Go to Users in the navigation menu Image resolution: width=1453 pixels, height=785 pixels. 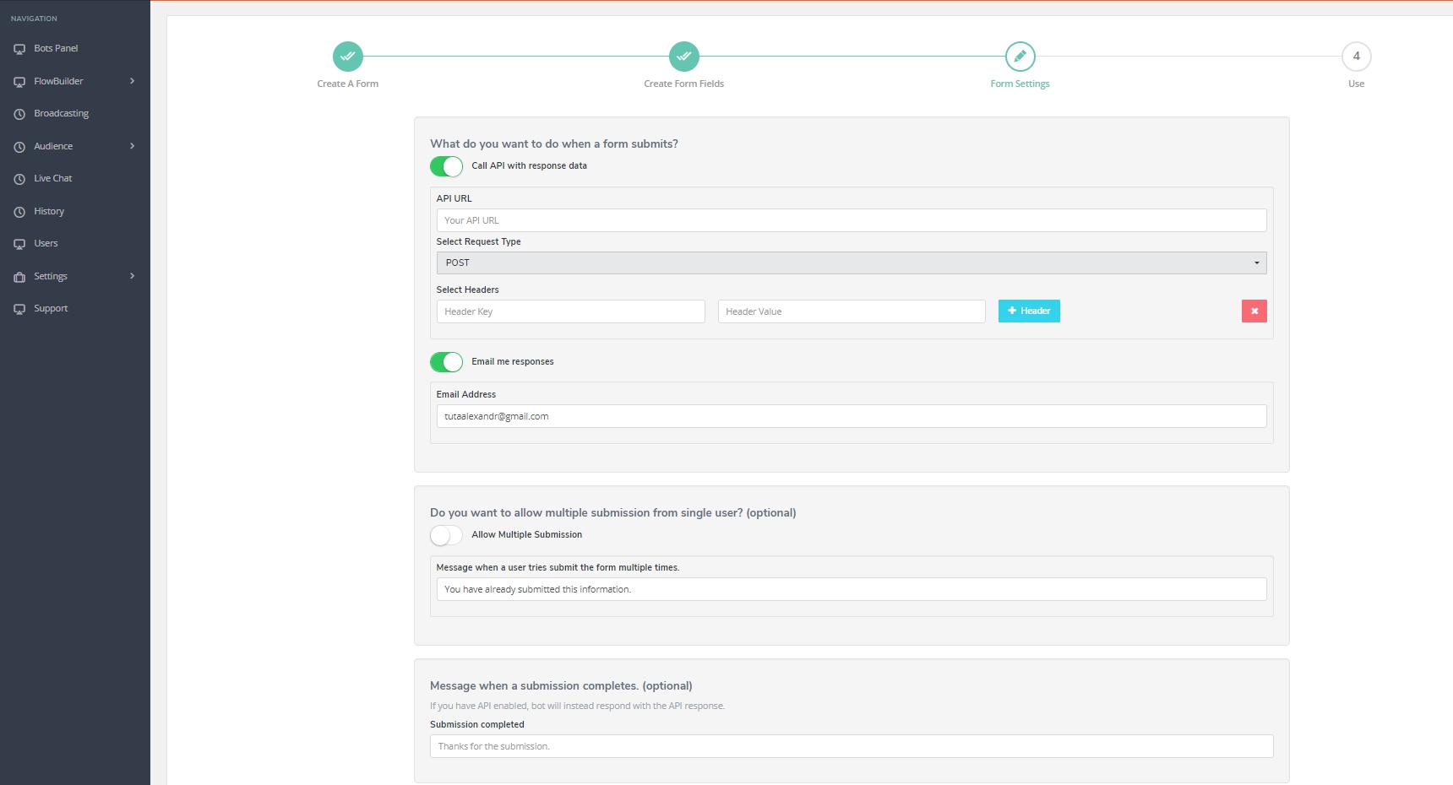pos(46,243)
